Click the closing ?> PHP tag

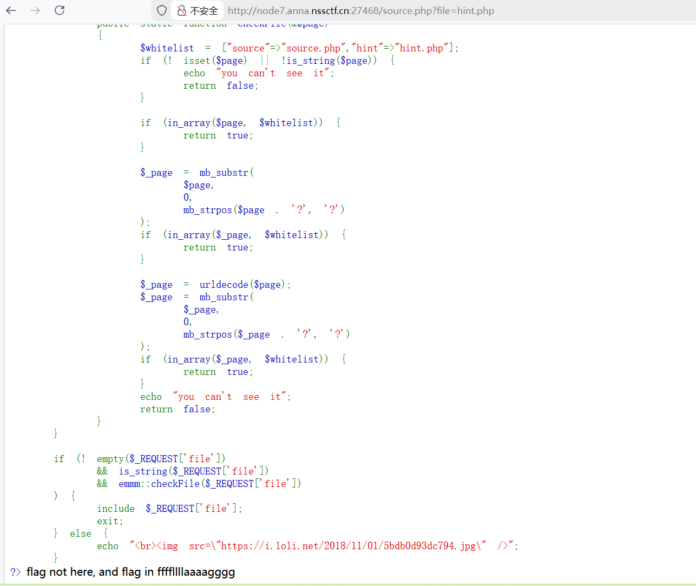[x=15, y=572]
